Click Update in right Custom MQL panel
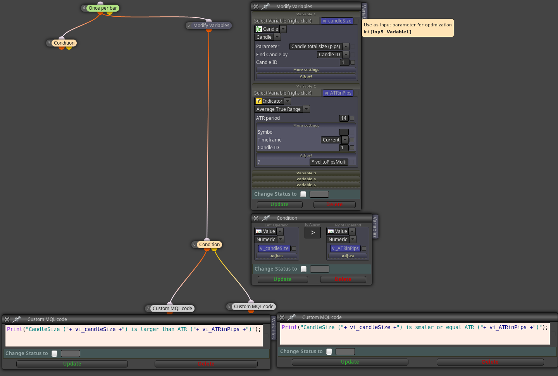The width and height of the screenshot is (558, 376). (x=350, y=362)
